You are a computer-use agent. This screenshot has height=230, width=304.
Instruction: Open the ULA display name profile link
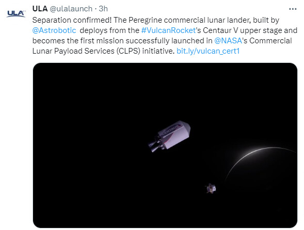40,9
